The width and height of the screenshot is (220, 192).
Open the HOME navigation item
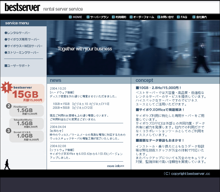(x=77, y=17)
